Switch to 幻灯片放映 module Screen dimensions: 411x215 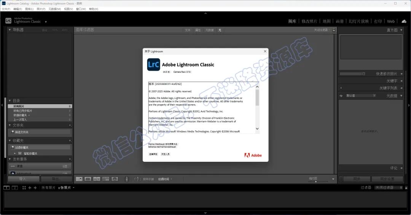(x=358, y=21)
